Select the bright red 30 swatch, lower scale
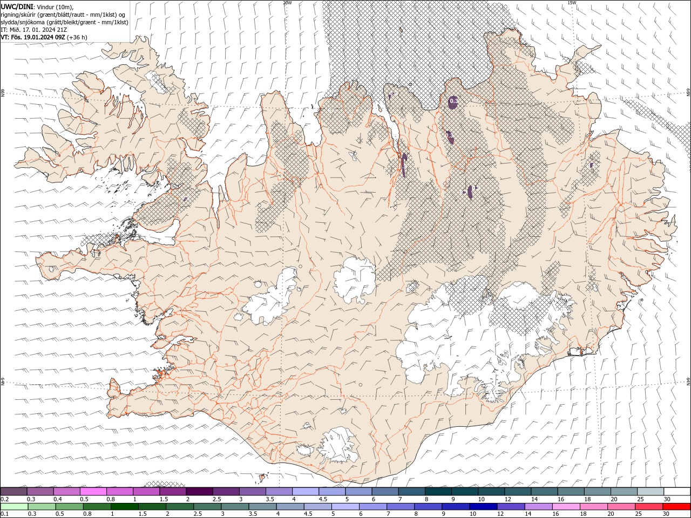Image resolution: width=691 pixels, height=518 pixels. pos(676,507)
